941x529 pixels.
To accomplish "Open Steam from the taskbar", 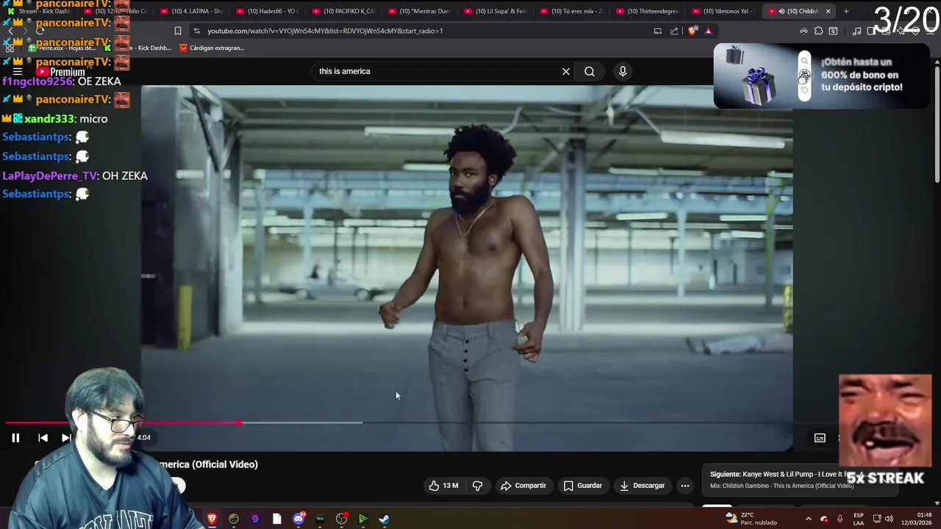I will [384, 519].
